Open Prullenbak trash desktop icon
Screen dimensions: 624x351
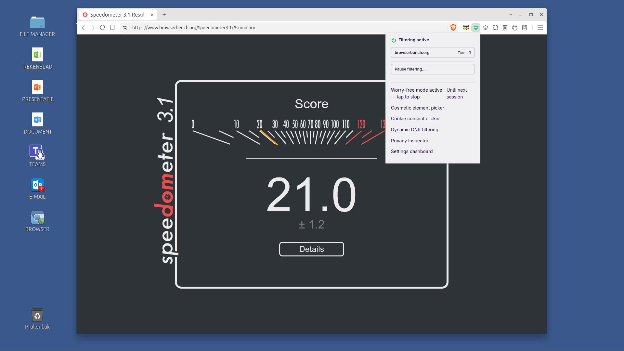tap(37, 319)
